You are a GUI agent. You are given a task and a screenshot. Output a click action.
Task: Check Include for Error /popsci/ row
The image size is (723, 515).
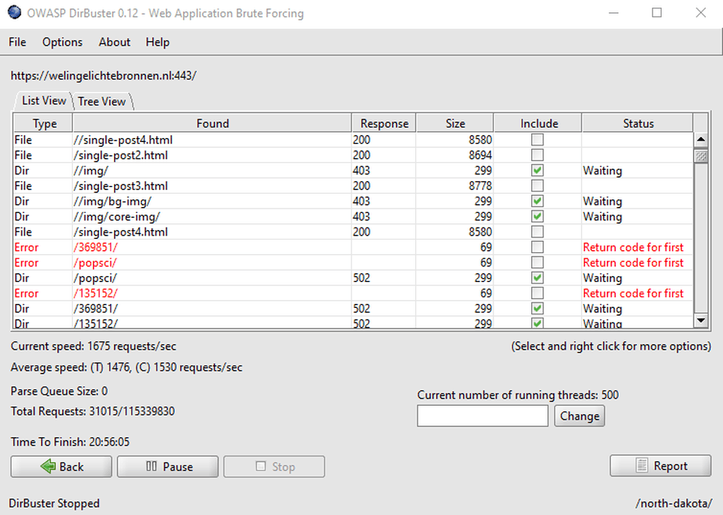pyautogui.click(x=537, y=262)
